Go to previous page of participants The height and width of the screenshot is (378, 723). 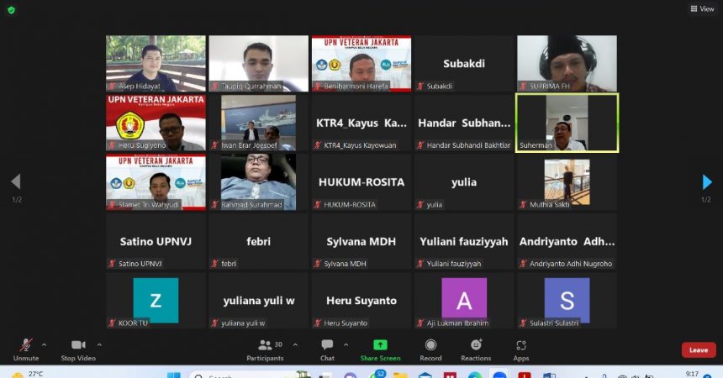(x=15, y=182)
